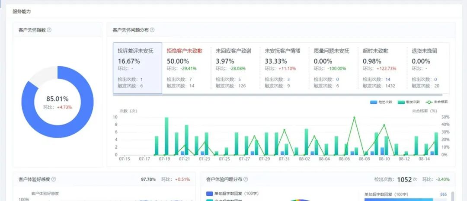Select the 拒绝客户未致歉 card
Screen dimensions: 467x201
click(x=186, y=68)
